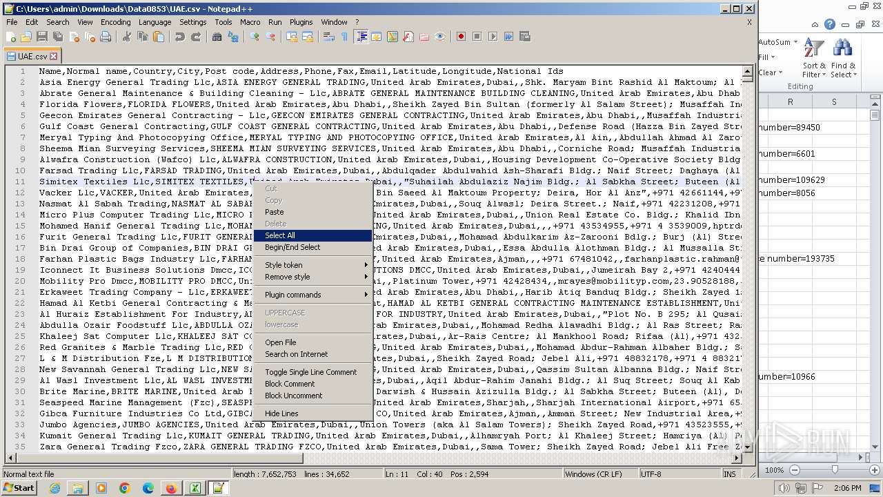Click the Save All toolbar icon
Viewport: 883px width, 497px height.
pos(58,37)
